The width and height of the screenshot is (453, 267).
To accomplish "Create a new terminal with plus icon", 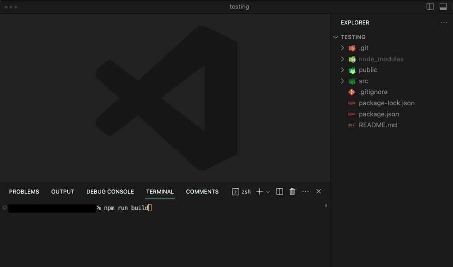I will click(x=259, y=191).
